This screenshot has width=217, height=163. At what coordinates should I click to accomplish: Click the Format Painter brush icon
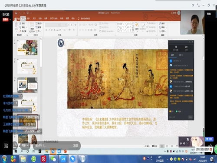(x=20, y=31)
